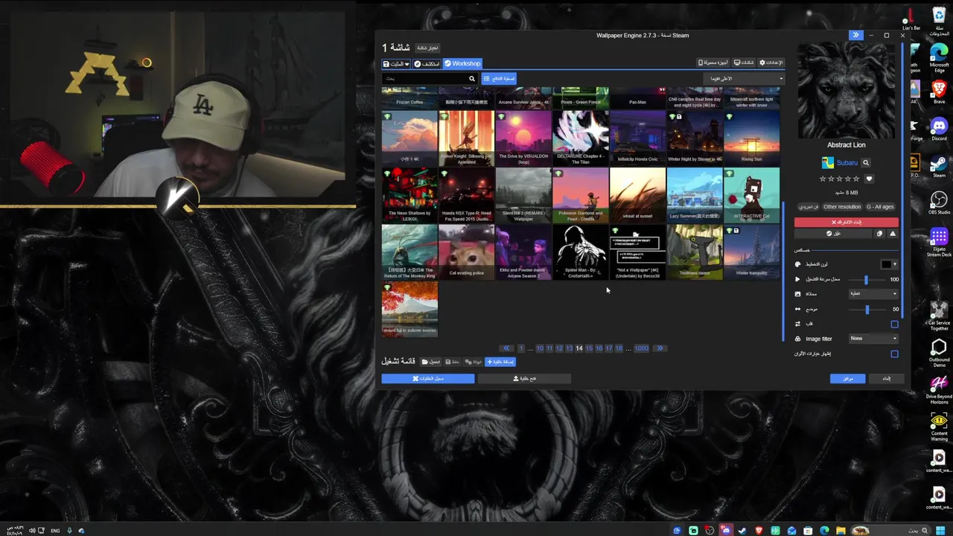953x536 pixels.
Task: Search author's wallpapers via magnifier next to Subaru
Action: point(866,163)
